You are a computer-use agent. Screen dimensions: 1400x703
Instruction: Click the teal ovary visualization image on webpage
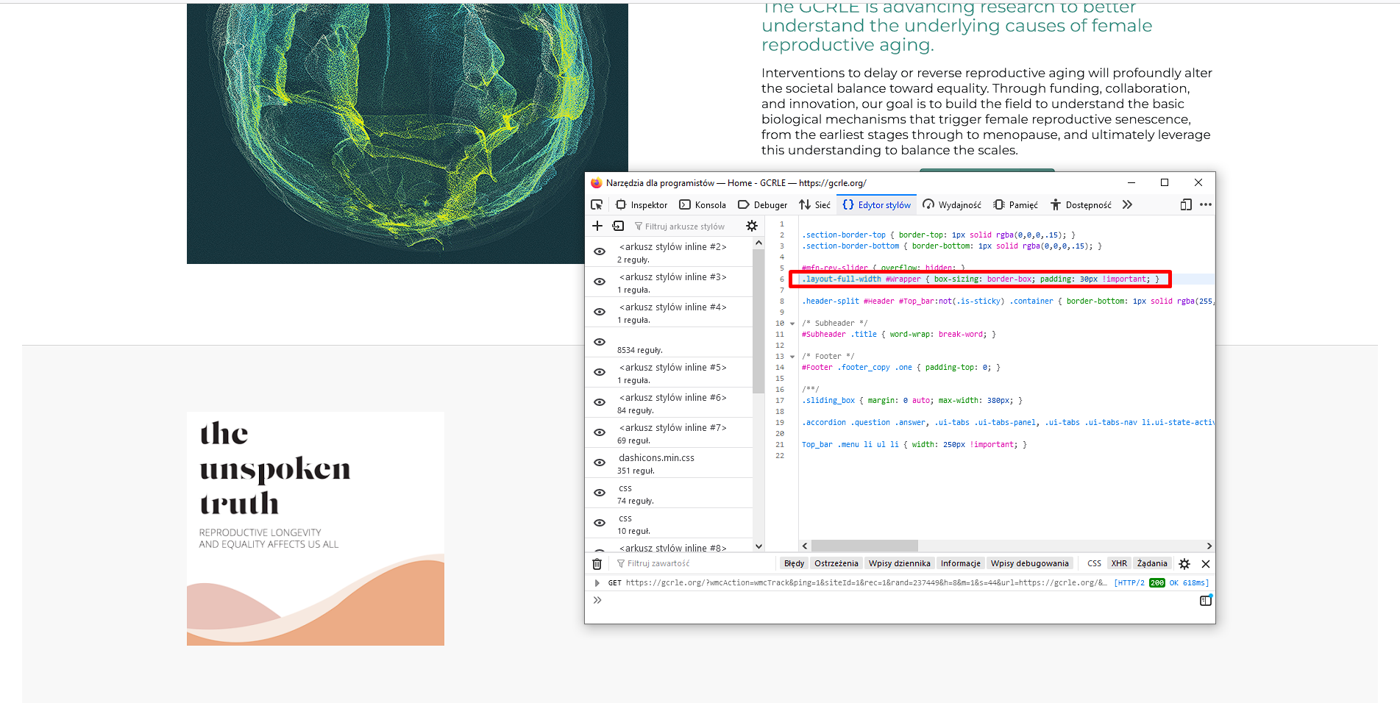point(408,134)
